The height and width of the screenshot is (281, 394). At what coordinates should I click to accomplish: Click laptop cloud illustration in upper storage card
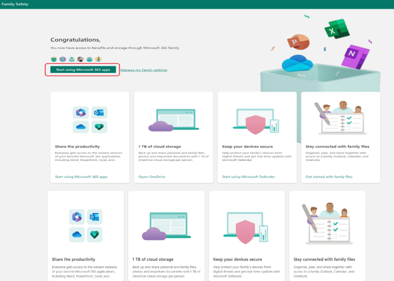(x=173, y=120)
